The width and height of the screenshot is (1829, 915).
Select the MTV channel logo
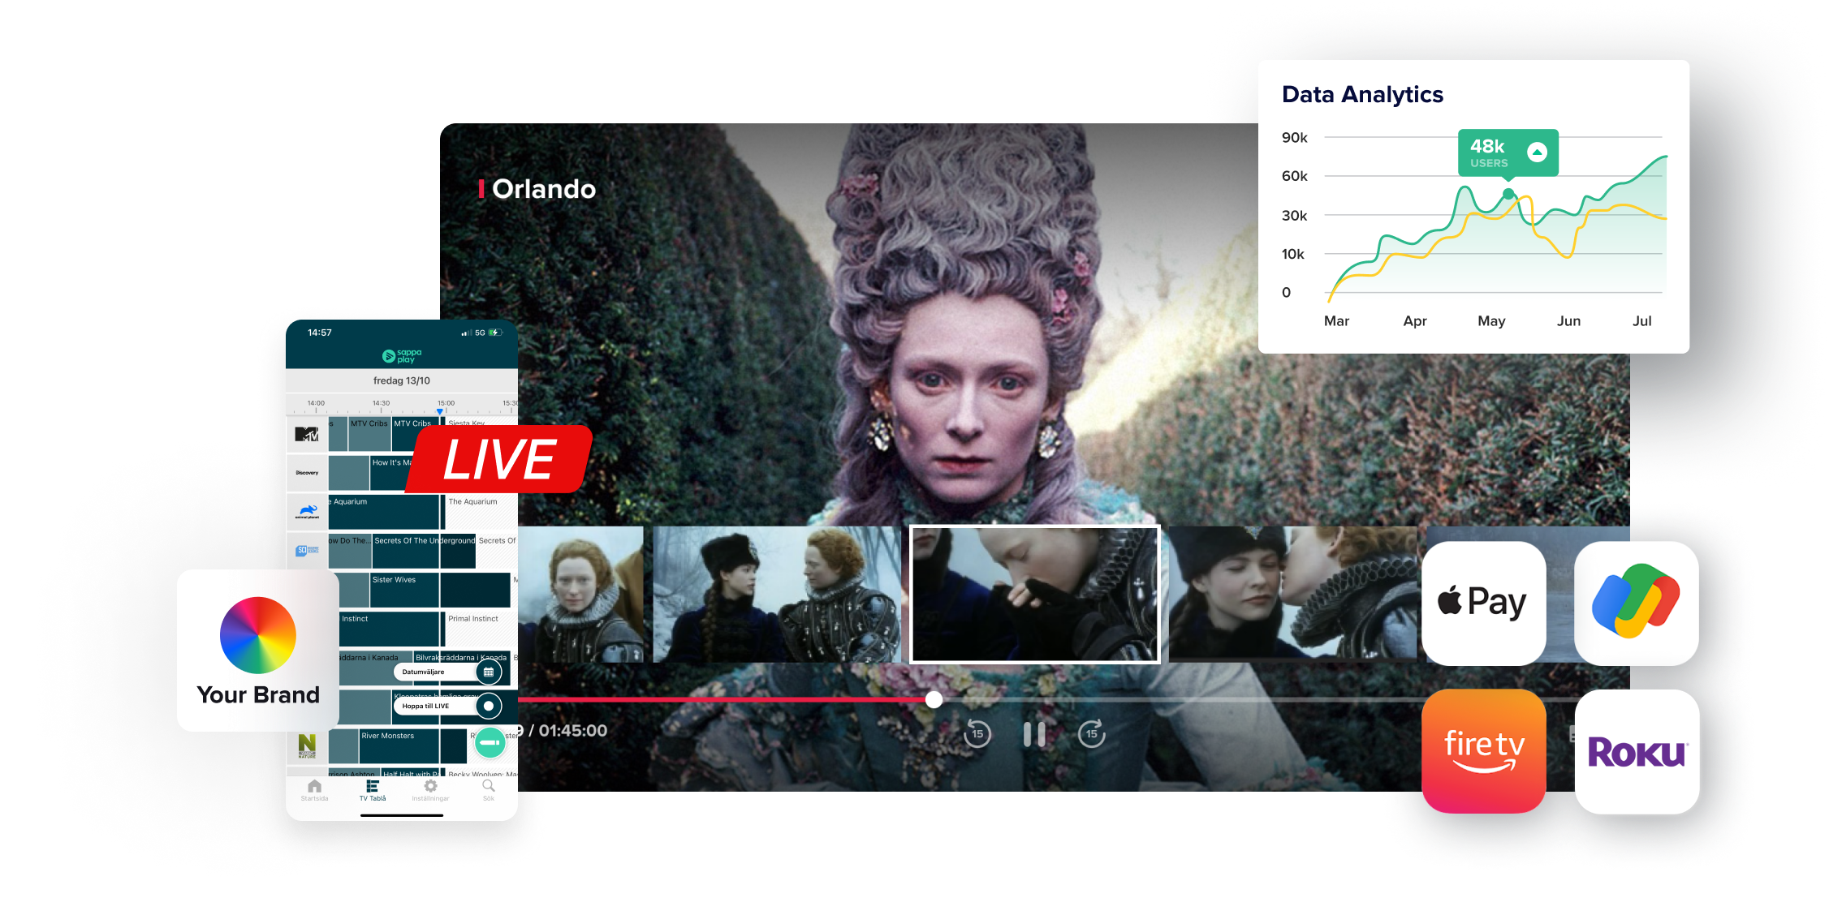point(307,434)
